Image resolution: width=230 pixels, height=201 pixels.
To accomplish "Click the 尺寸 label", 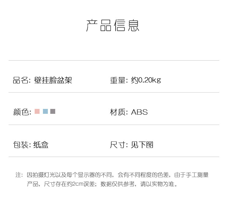I will click(118, 145).
